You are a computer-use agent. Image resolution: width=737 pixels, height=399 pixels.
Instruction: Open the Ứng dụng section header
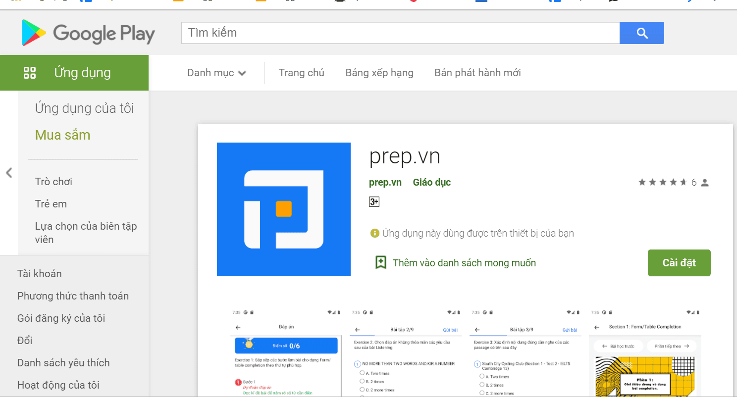[x=74, y=73]
